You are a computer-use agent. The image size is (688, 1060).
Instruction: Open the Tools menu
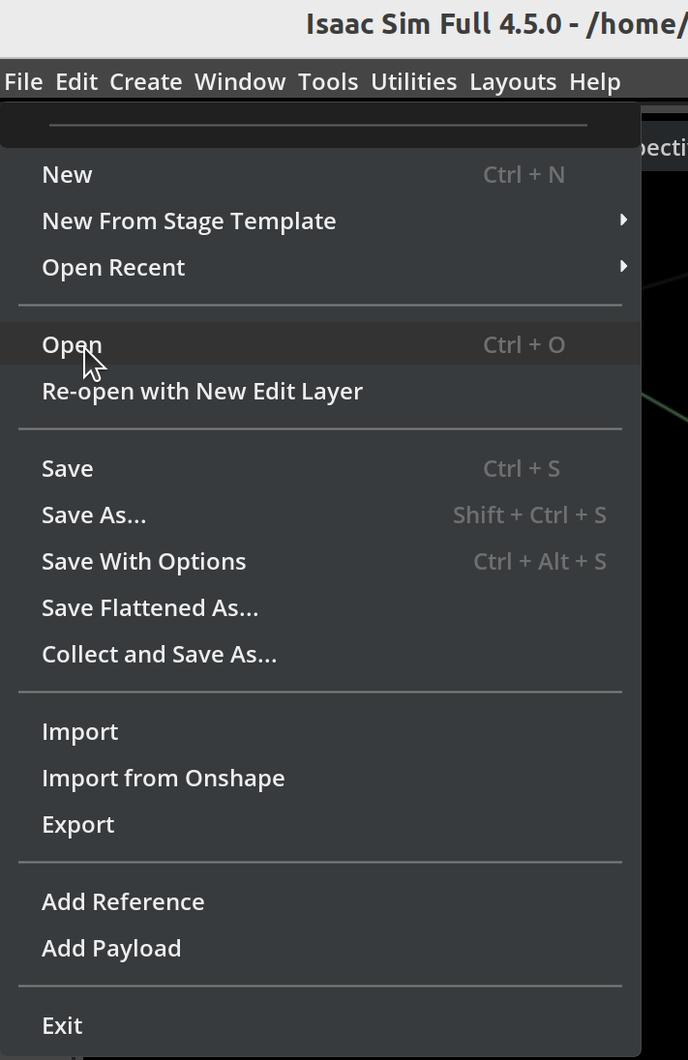(x=328, y=82)
